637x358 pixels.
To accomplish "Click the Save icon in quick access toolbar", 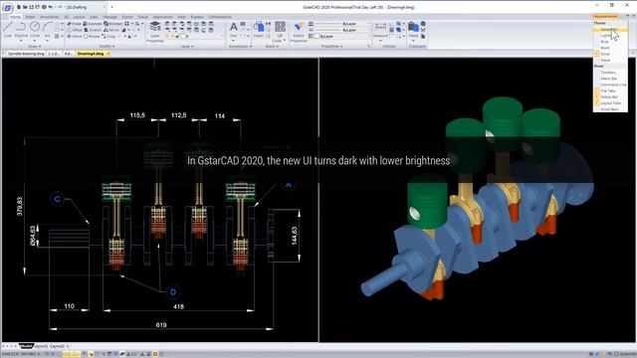I will point(31,7).
